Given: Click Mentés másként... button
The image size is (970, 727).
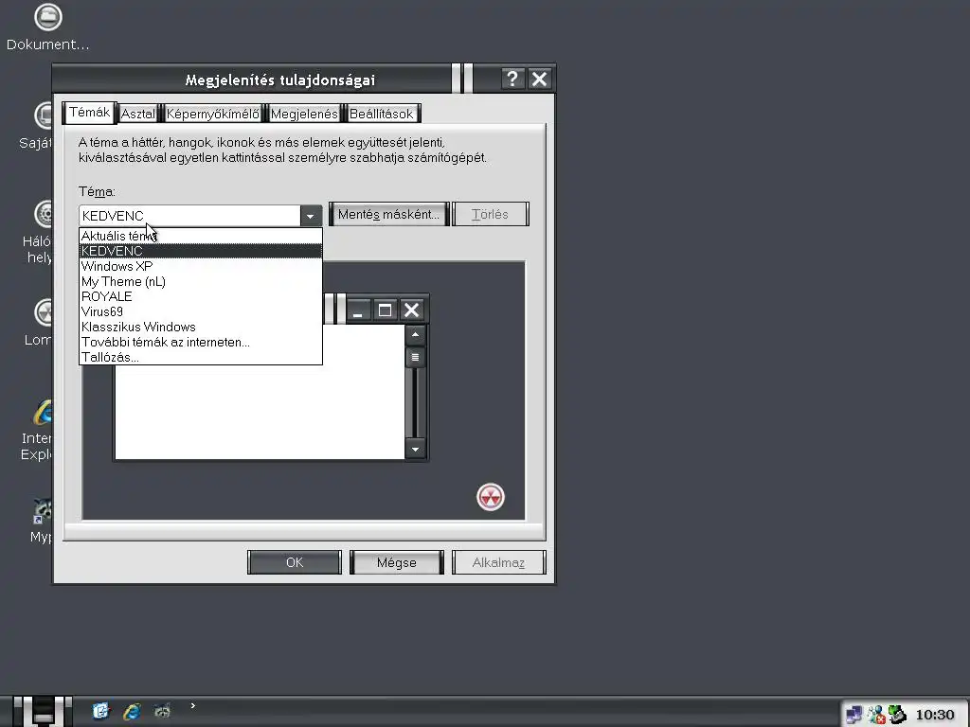Looking at the screenshot, I should pyautogui.click(x=388, y=215).
